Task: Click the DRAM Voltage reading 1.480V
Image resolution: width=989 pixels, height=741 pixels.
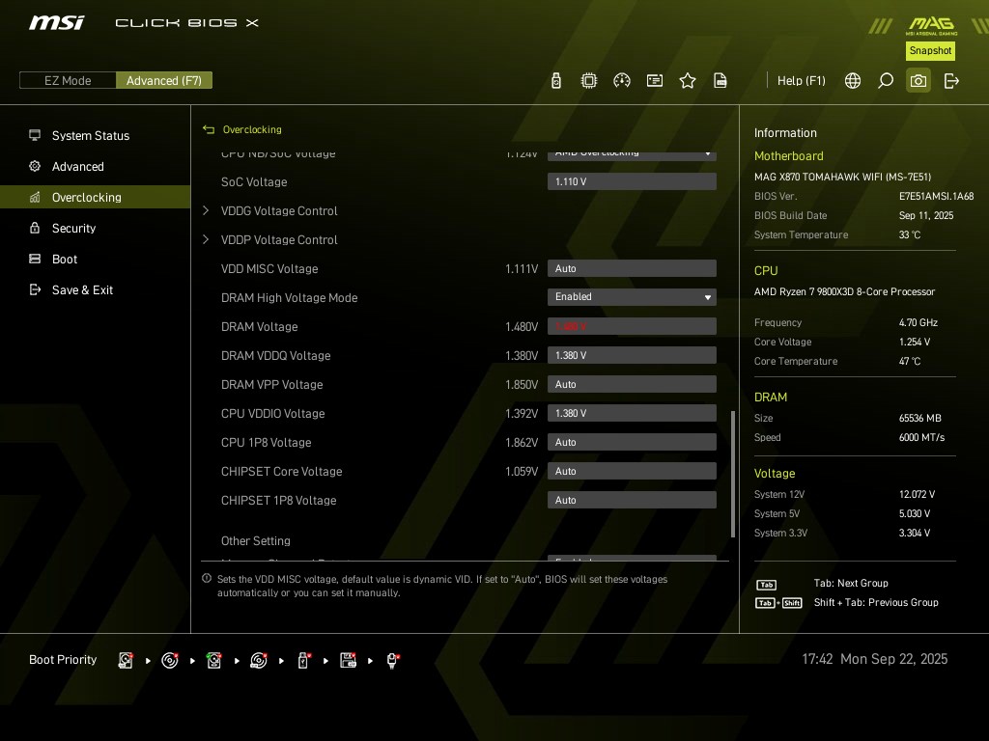Action: 522,327
